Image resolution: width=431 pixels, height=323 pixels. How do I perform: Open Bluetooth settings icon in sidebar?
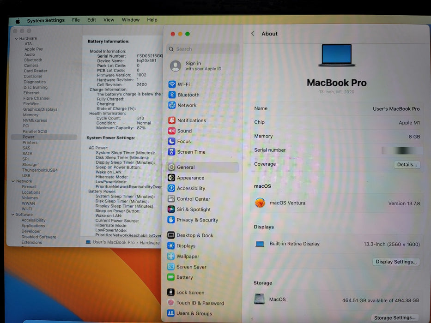172,95
